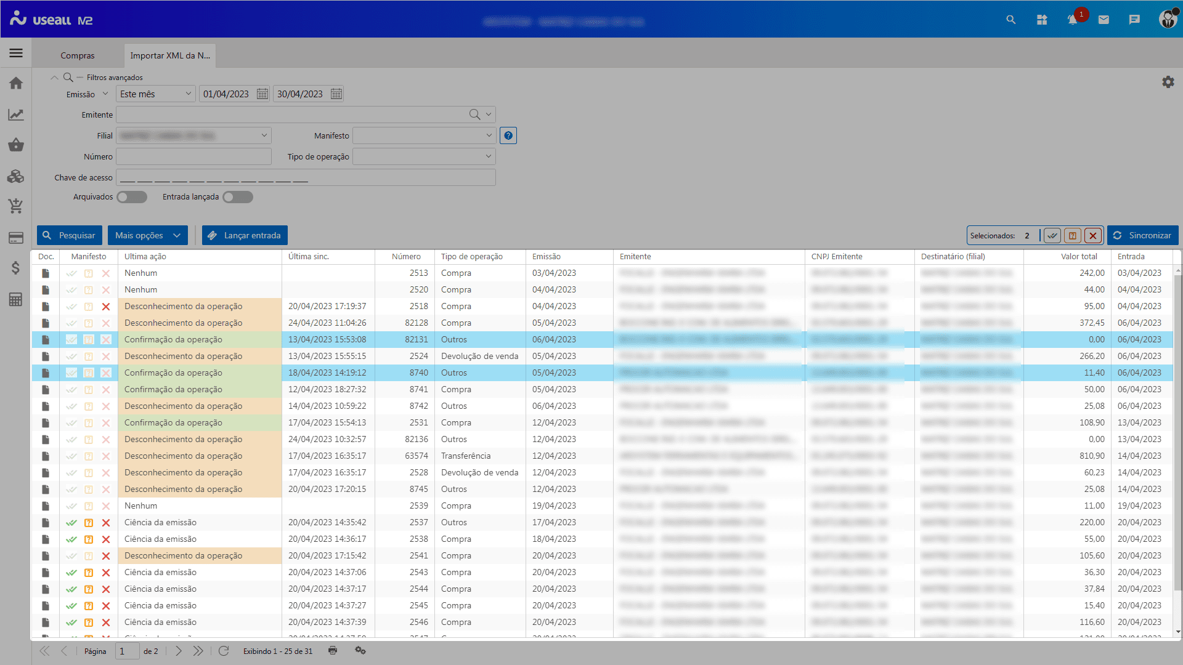1183x665 pixels.
Task: Click the dollar sign finance icon
Action: click(16, 268)
